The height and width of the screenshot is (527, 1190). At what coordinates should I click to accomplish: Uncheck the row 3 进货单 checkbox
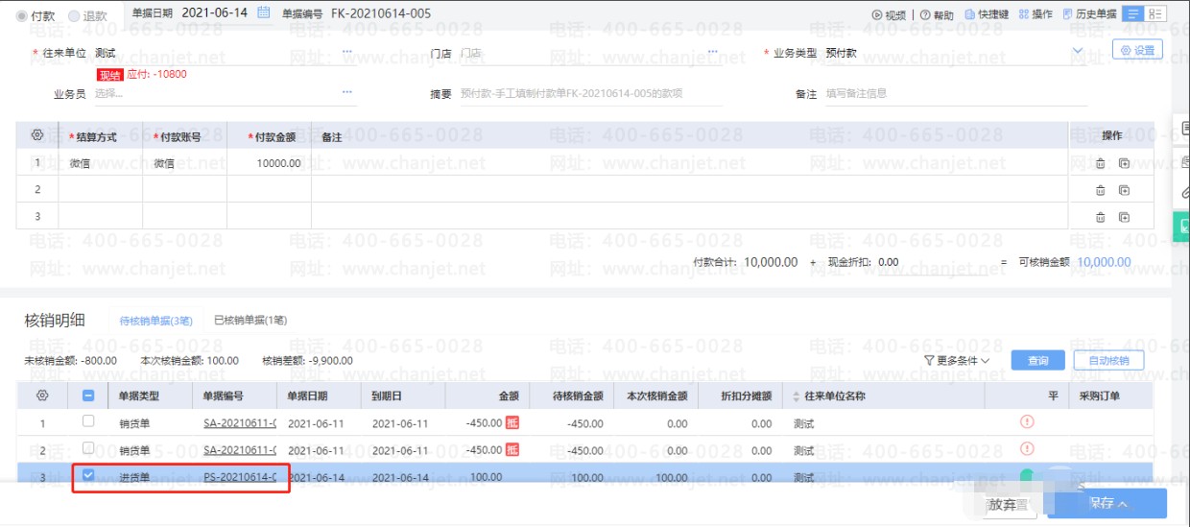[88, 475]
